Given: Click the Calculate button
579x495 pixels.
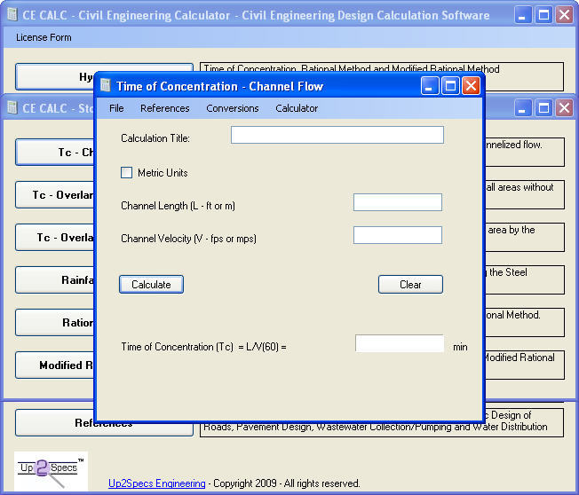Looking at the screenshot, I should point(151,285).
